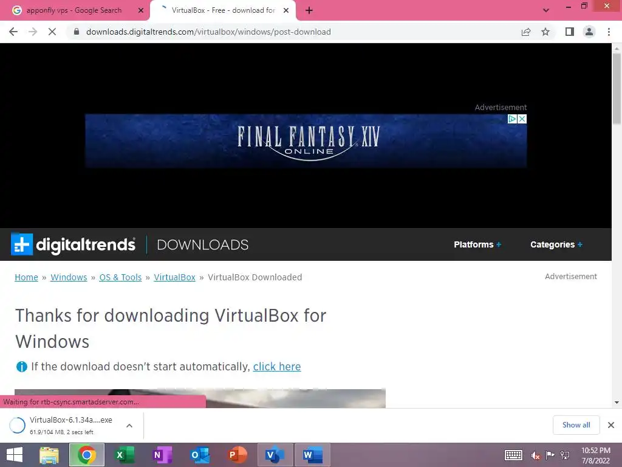The height and width of the screenshot is (467, 622).
Task: Open the Windows breadcrumb link
Action: click(x=69, y=277)
